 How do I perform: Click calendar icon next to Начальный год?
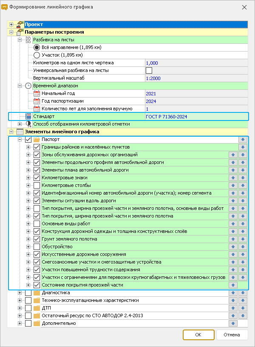pyautogui.click(x=37, y=93)
